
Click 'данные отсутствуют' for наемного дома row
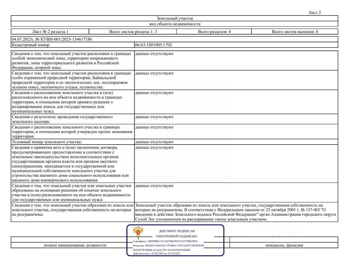(x=154, y=148)
